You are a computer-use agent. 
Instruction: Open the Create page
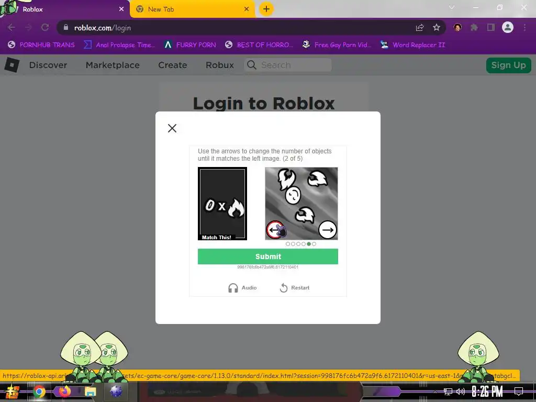pyautogui.click(x=173, y=65)
